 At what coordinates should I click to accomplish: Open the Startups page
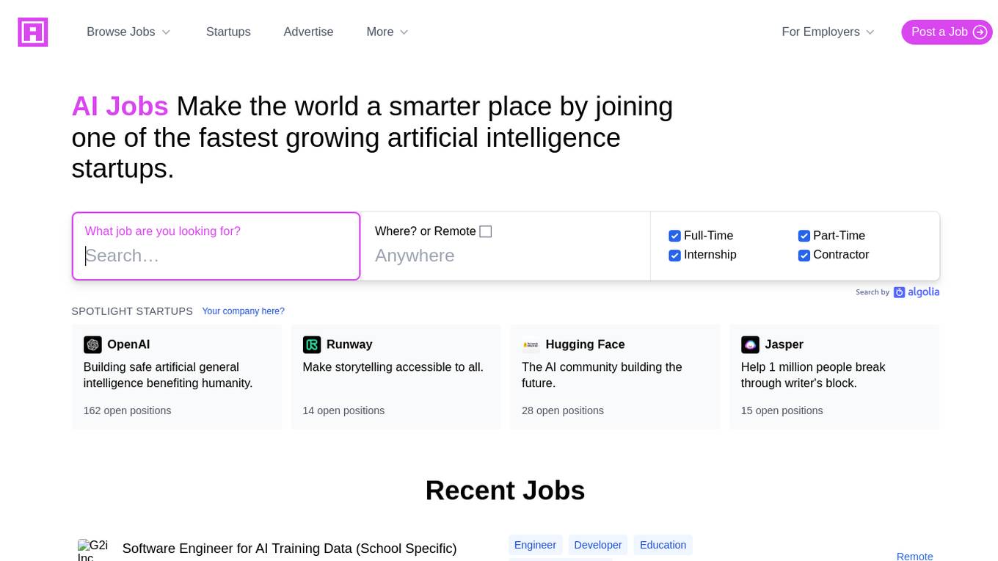pyautogui.click(x=228, y=32)
